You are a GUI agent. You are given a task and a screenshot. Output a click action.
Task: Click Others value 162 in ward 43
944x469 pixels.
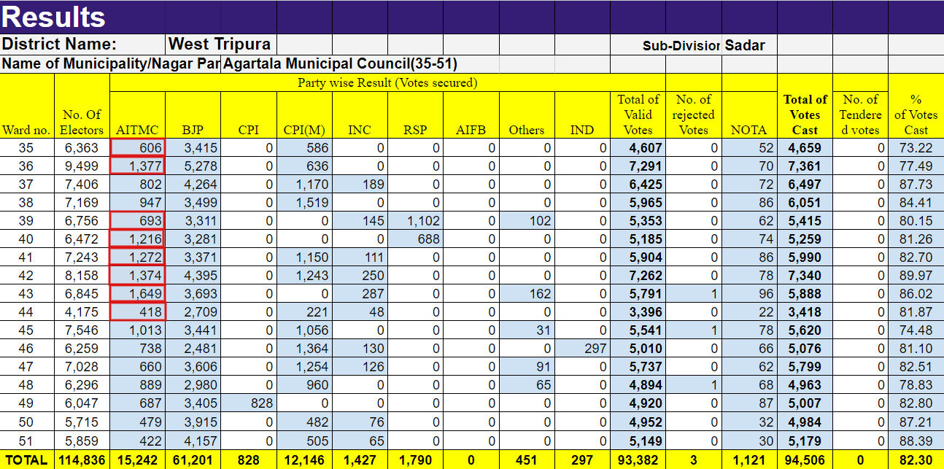527,294
